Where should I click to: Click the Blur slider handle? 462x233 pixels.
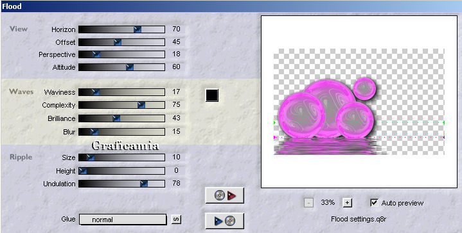[x=94, y=131]
